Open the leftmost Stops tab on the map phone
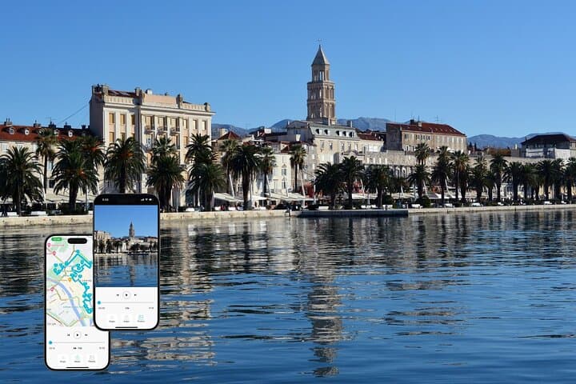The image size is (576, 384). point(63,358)
